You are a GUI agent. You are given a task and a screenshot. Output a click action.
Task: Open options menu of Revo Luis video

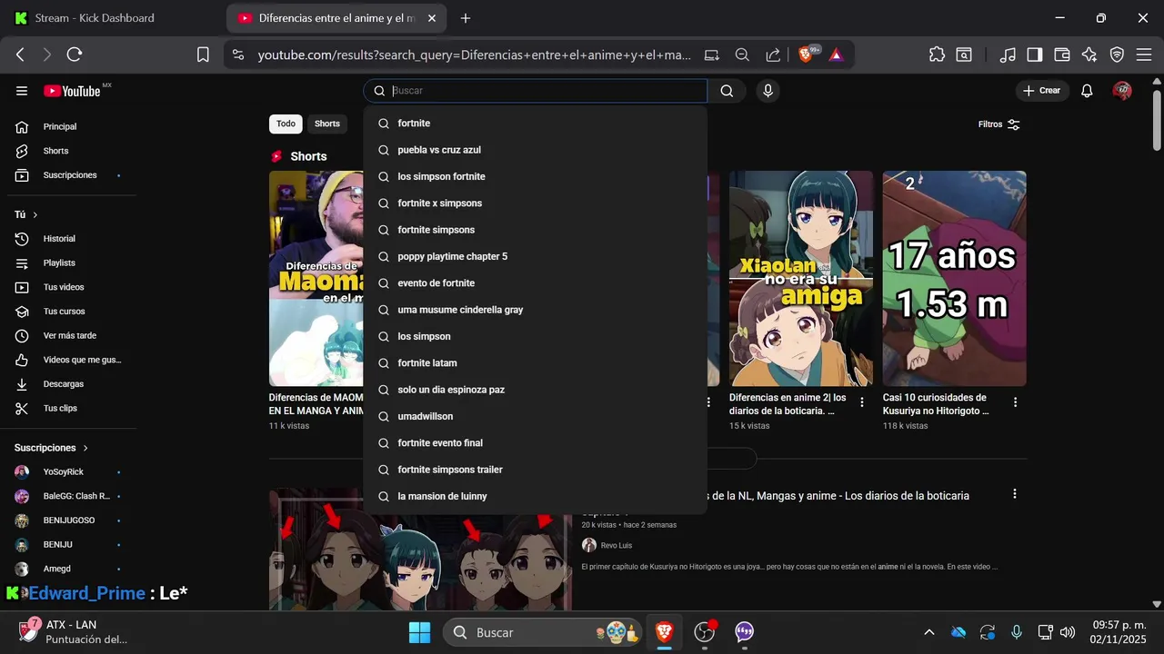[x=1015, y=494]
